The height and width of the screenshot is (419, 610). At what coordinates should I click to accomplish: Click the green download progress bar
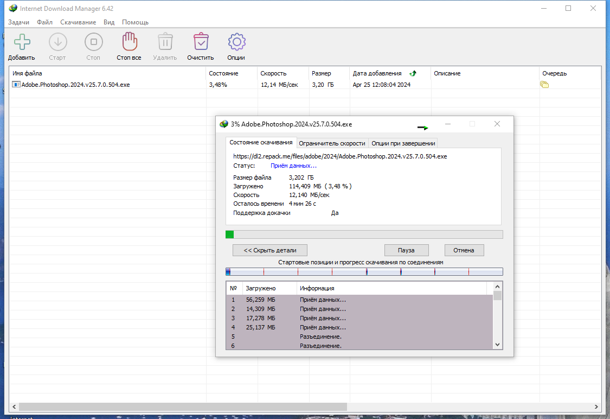pyautogui.click(x=364, y=234)
